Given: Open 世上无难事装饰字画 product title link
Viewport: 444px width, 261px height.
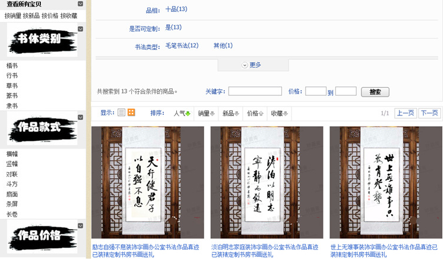Looking at the screenshot, I should pos(384,251).
